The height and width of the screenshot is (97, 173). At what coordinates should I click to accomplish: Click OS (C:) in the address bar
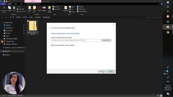25,17
